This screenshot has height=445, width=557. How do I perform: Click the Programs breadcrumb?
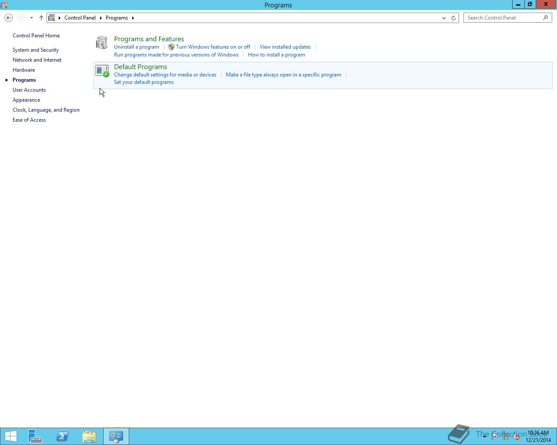click(x=117, y=18)
